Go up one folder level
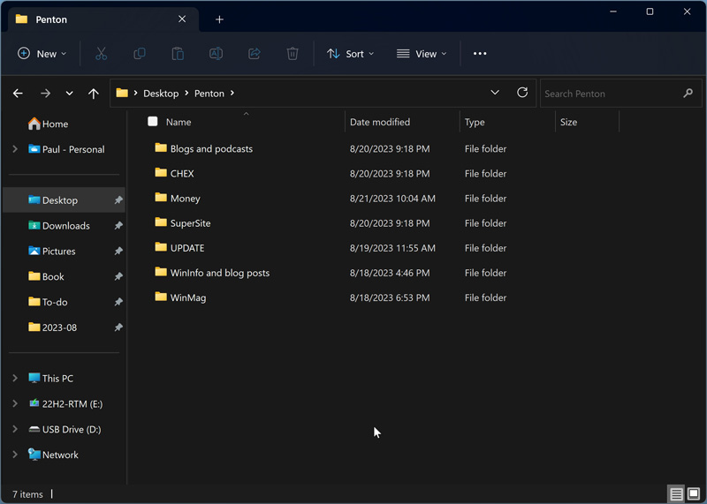707x504 pixels. tap(94, 94)
